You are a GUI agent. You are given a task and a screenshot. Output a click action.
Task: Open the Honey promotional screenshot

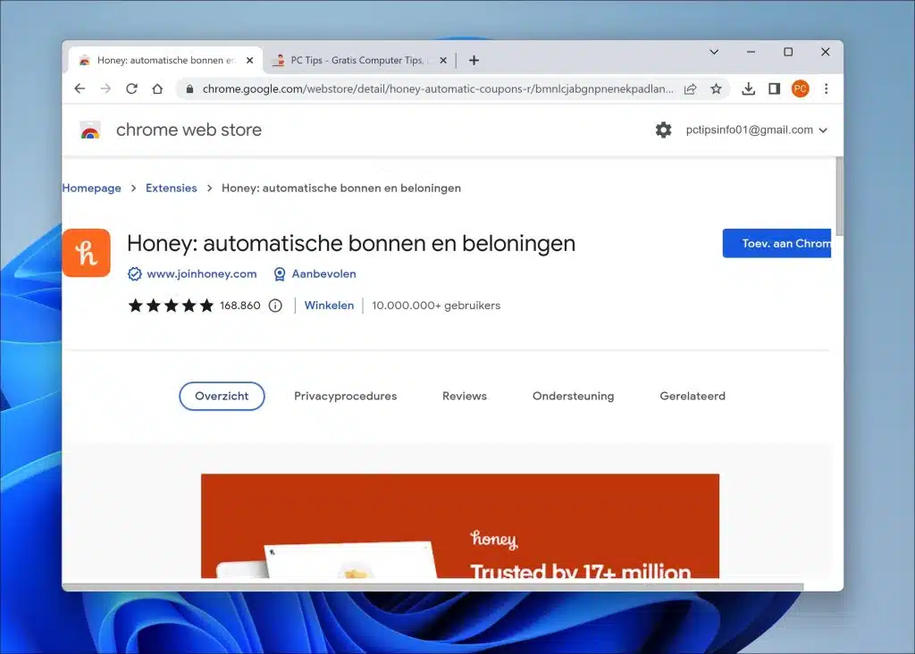click(460, 525)
